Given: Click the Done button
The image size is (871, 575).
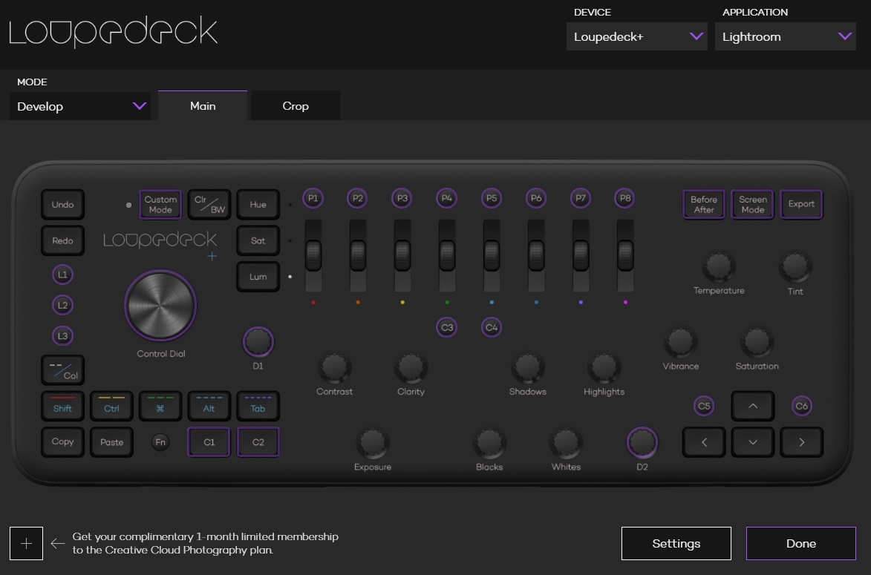Looking at the screenshot, I should 801,543.
